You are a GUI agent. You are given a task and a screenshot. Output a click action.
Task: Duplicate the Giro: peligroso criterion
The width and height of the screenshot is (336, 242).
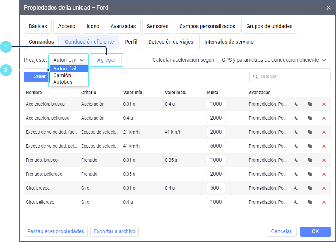pyautogui.click(x=310, y=202)
